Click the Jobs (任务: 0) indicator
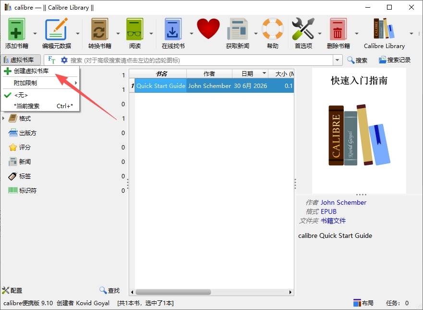Image resolution: width=423 pixels, height=310 pixels. pos(397,303)
